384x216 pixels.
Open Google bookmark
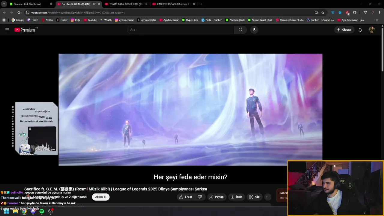pyautogui.click(x=18, y=20)
